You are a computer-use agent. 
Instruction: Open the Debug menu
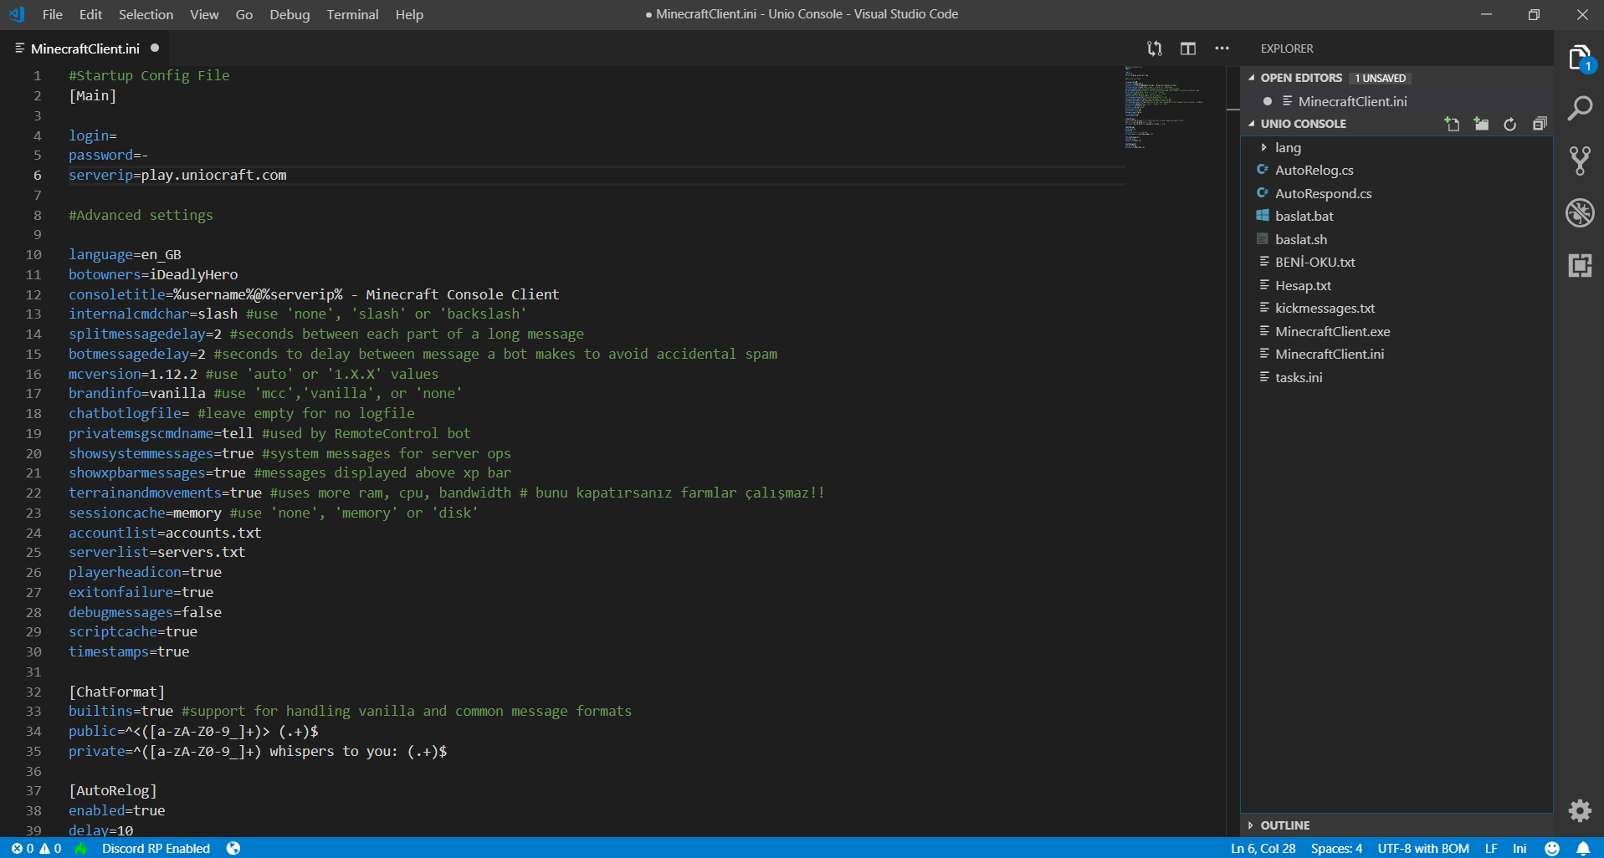[x=290, y=14]
